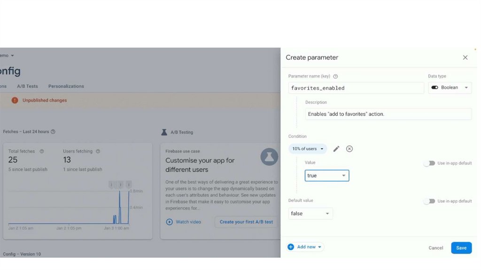Remove the condition with the circled X icon
Viewport: 481px width, 270px height.
[349, 149]
